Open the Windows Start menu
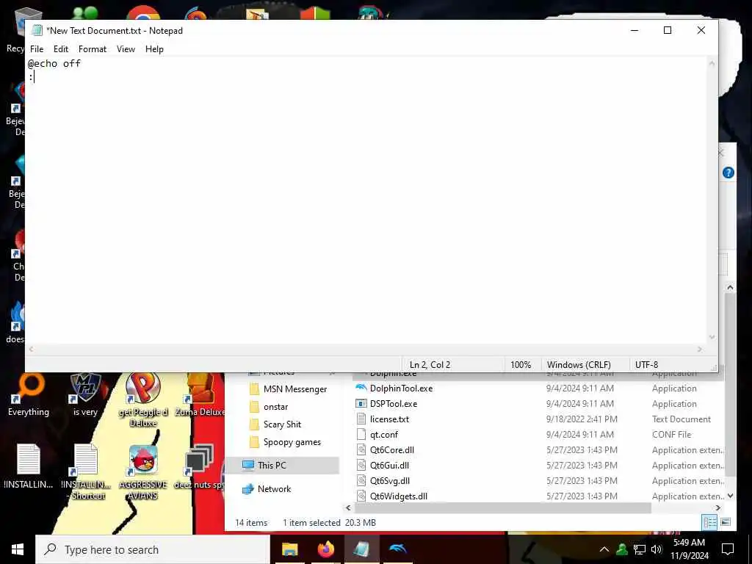Viewport: 752px width, 564px height. (18, 549)
